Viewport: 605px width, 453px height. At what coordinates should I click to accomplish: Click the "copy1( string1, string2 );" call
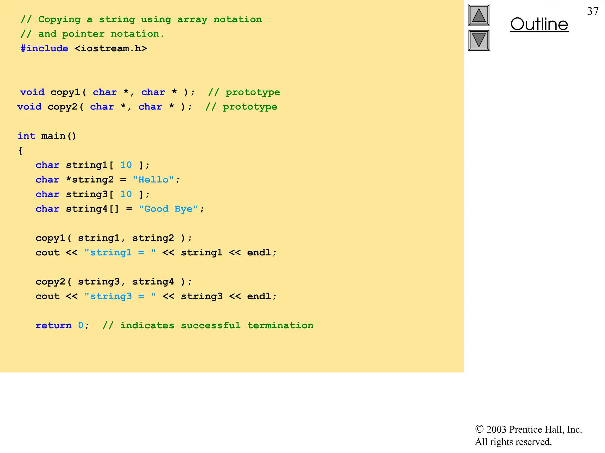point(114,238)
